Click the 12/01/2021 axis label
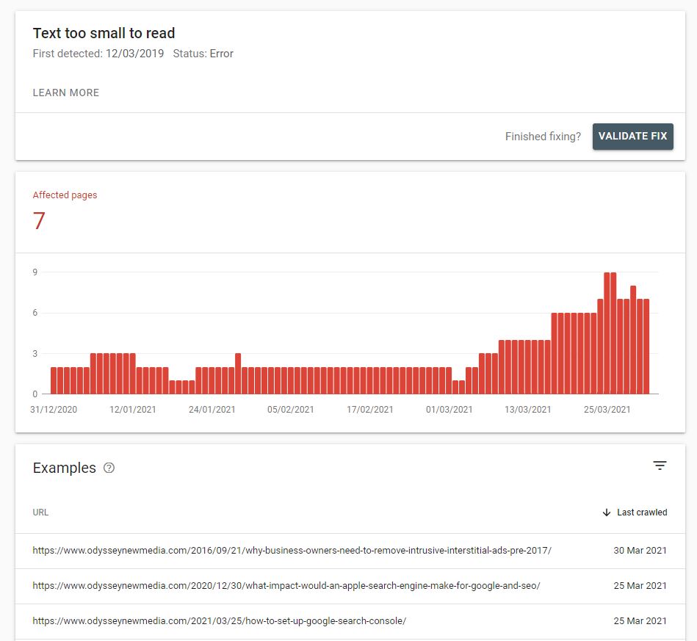The width and height of the screenshot is (697, 641). coord(133,410)
